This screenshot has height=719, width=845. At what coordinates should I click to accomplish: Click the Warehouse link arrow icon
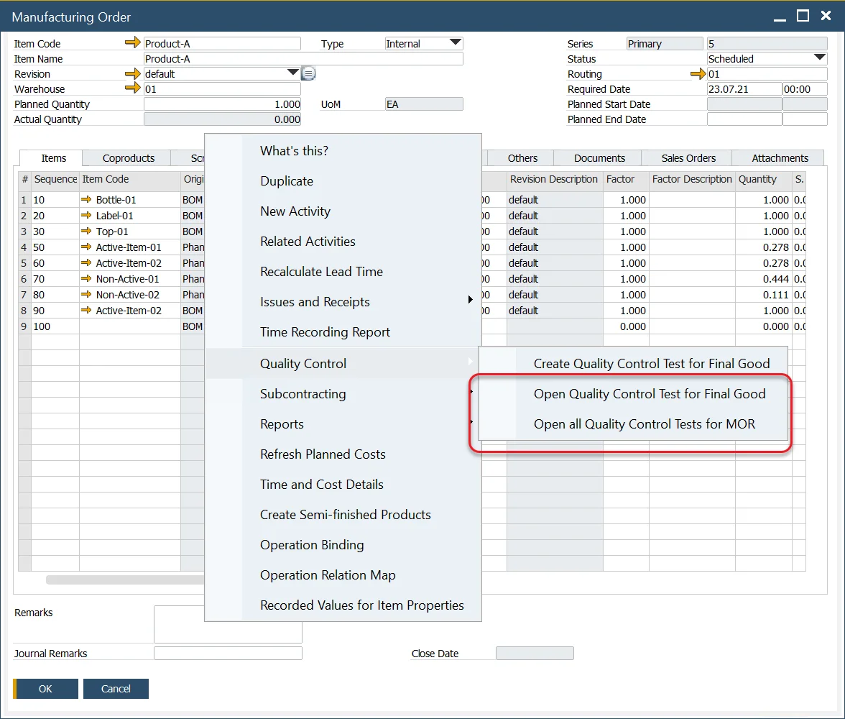(133, 89)
